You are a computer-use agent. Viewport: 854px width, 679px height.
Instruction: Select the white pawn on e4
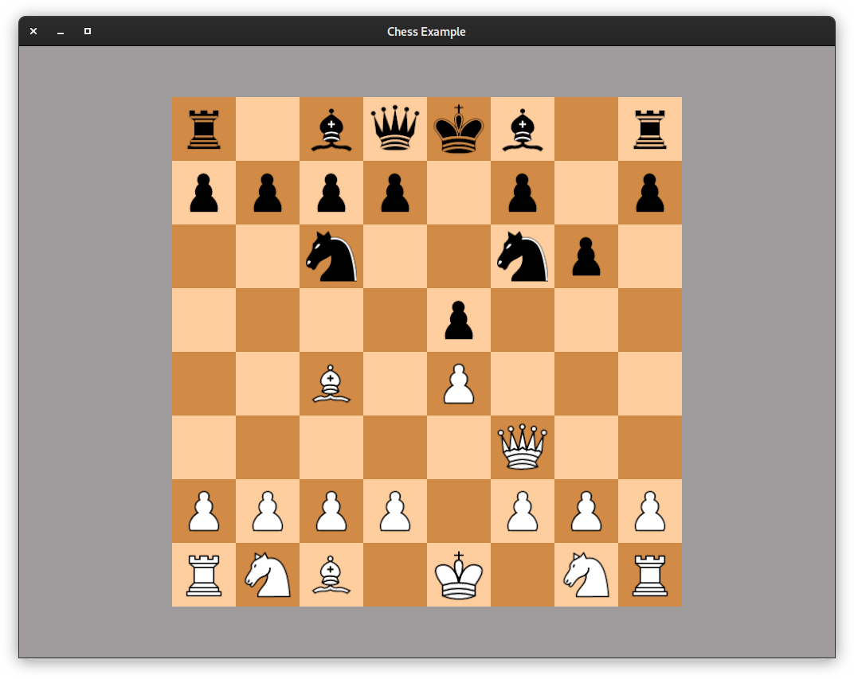[x=459, y=384]
